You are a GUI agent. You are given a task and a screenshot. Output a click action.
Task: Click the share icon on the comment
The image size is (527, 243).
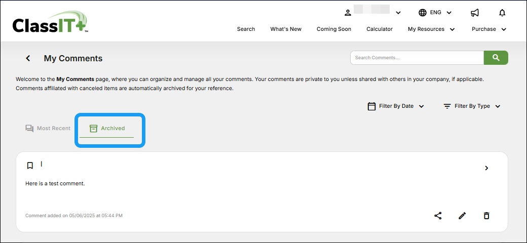(438, 216)
